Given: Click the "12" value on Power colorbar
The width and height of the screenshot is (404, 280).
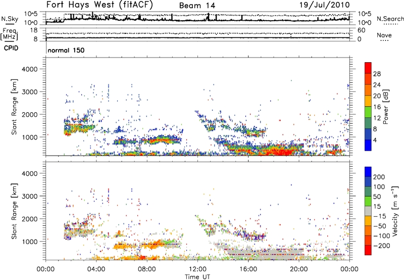Looking at the screenshot, I should coord(377,118).
